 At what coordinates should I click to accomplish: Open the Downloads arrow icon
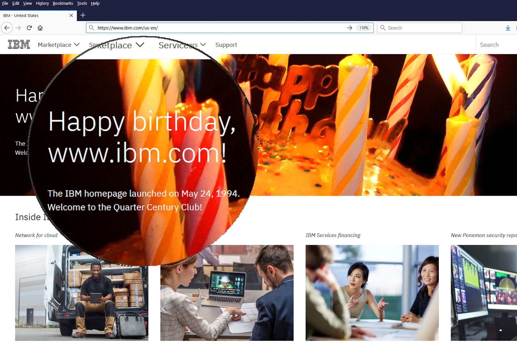tap(508, 28)
